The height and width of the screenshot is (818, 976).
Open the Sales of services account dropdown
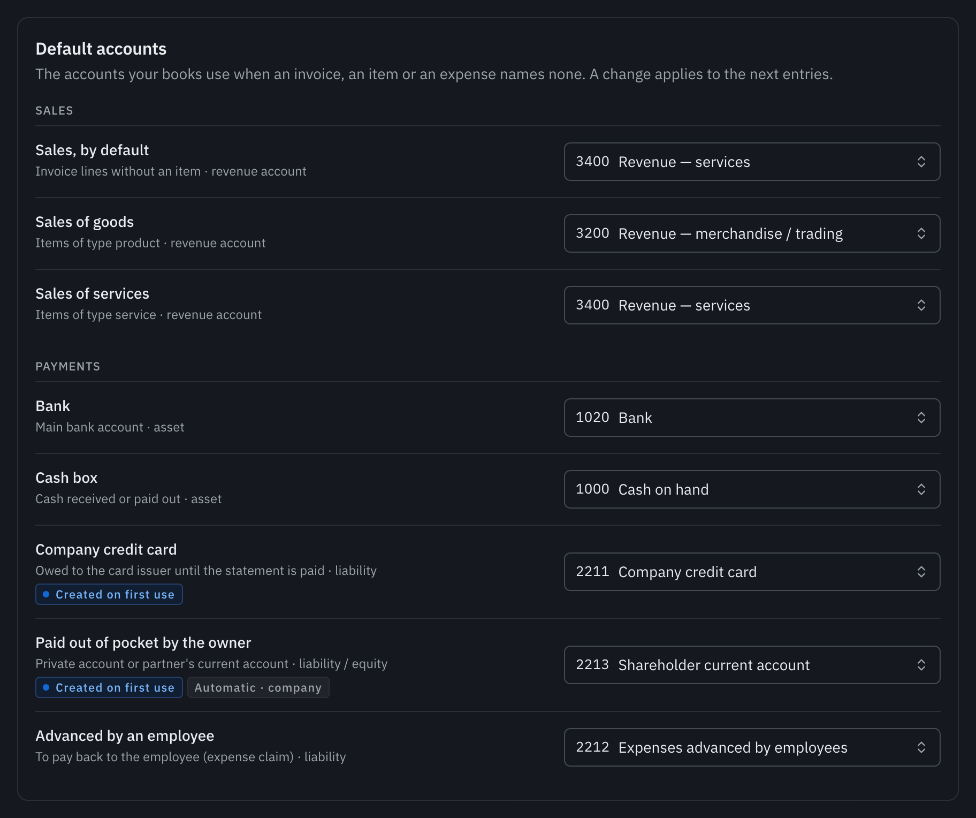752,305
